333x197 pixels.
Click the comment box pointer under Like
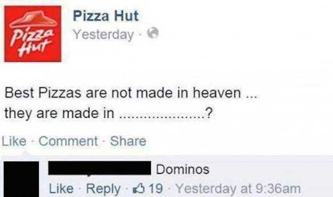coord(25,153)
